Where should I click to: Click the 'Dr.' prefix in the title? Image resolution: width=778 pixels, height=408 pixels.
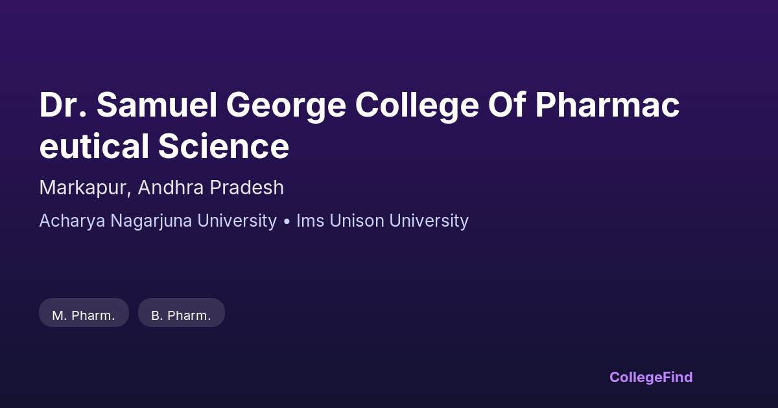pyautogui.click(x=63, y=105)
